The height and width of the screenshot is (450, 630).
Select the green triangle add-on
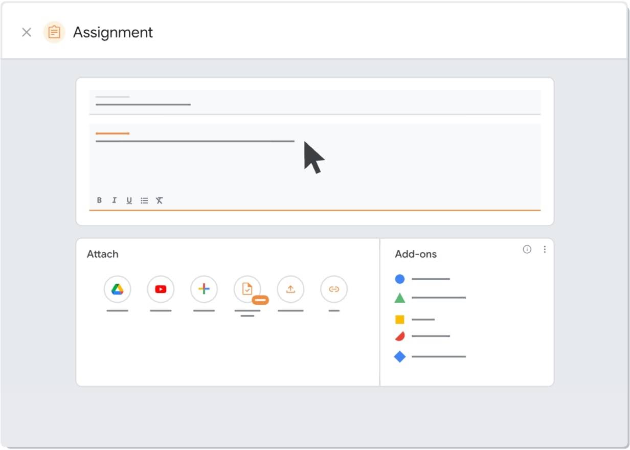point(400,298)
